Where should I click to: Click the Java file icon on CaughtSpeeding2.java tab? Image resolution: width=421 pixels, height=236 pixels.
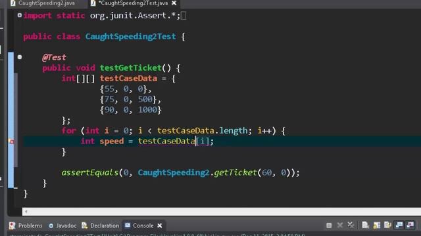tap(12, 3)
